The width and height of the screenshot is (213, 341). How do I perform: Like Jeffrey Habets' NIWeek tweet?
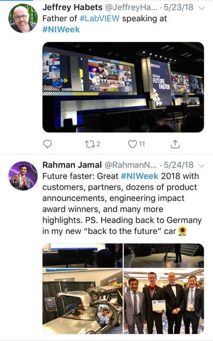coord(136,144)
